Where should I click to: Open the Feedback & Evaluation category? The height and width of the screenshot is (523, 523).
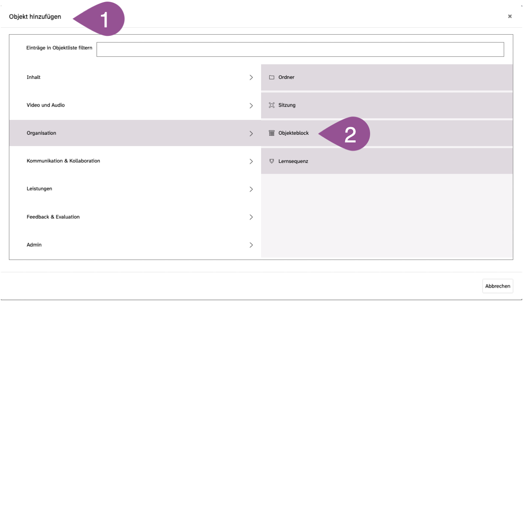(135, 217)
